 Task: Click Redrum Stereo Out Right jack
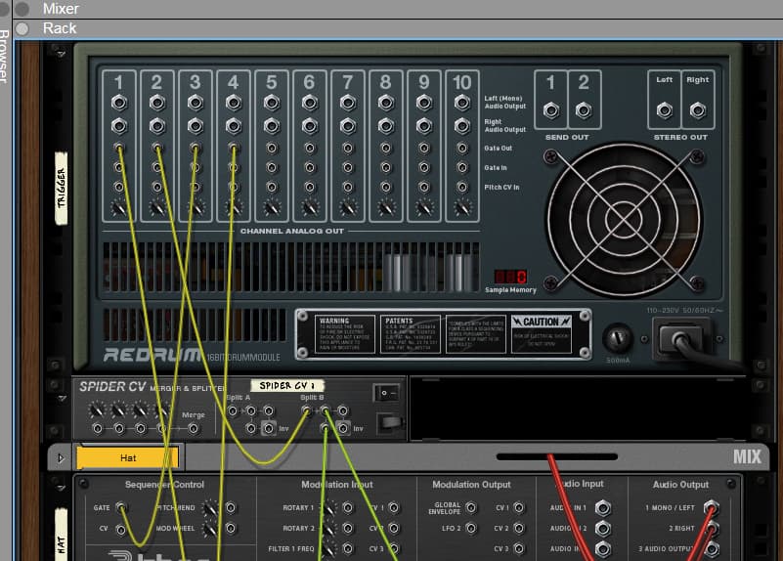point(698,109)
